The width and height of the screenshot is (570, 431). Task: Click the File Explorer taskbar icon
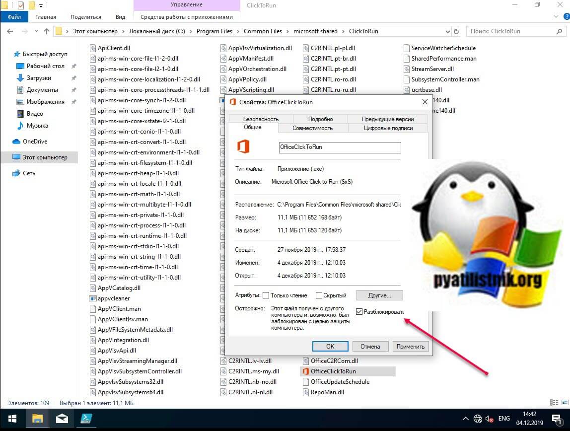38,419
